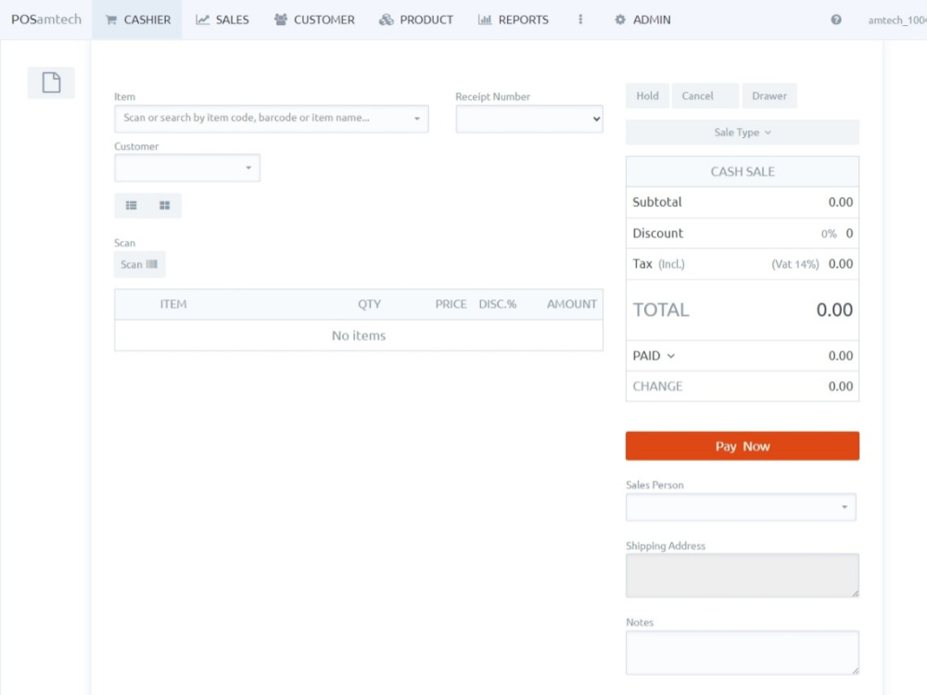This screenshot has width=927, height=695.
Task: Click the AMOUNT column header
Action: [571, 304]
